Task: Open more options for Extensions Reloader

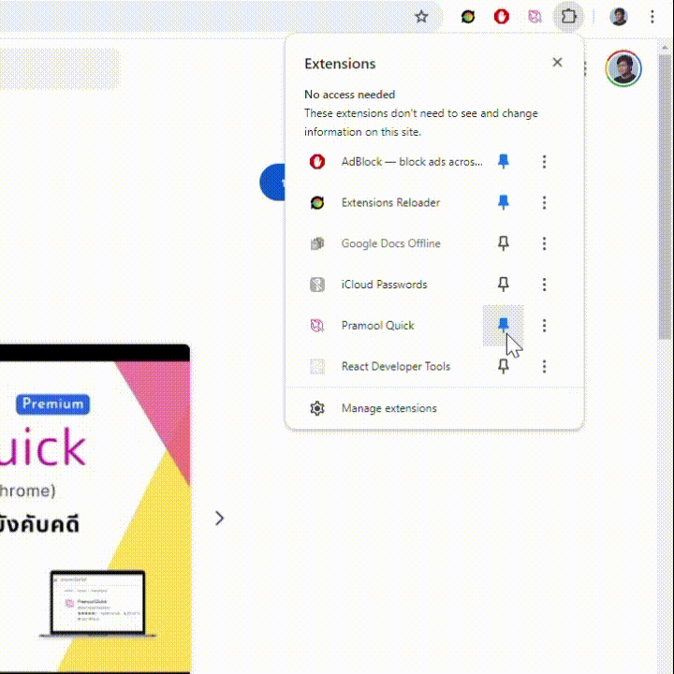Action: (x=544, y=202)
